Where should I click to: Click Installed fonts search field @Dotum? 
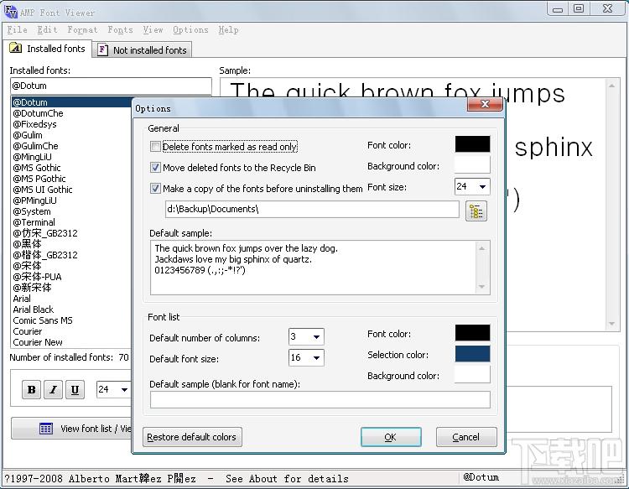(x=111, y=86)
